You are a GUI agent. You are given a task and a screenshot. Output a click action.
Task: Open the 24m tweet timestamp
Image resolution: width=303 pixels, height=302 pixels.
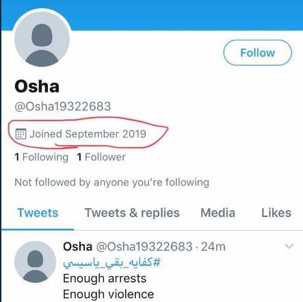coord(213,247)
